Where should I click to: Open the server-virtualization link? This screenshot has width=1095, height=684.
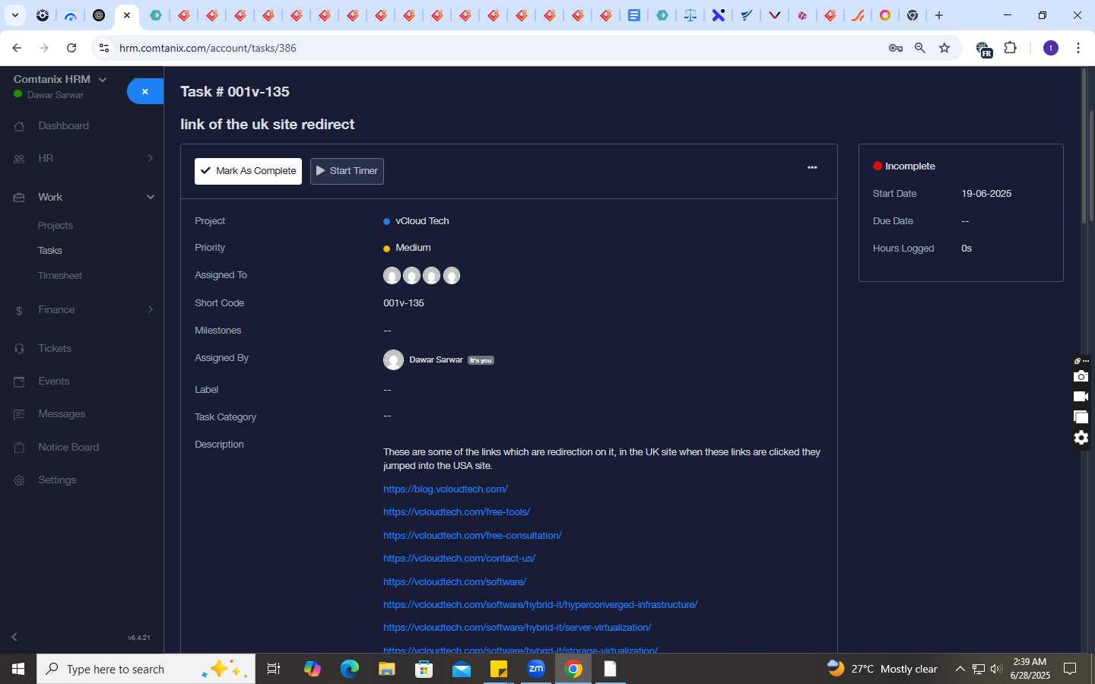517,628
